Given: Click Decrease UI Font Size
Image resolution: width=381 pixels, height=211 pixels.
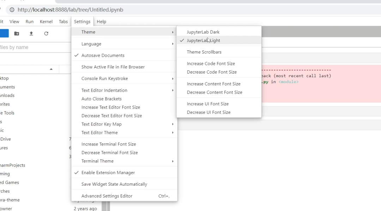Looking at the screenshot, I should pyautogui.click(x=219, y=112).
